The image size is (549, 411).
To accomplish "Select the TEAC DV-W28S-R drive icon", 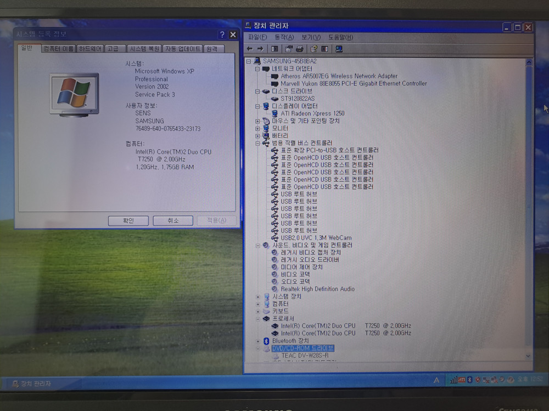I will click(275, 356).
